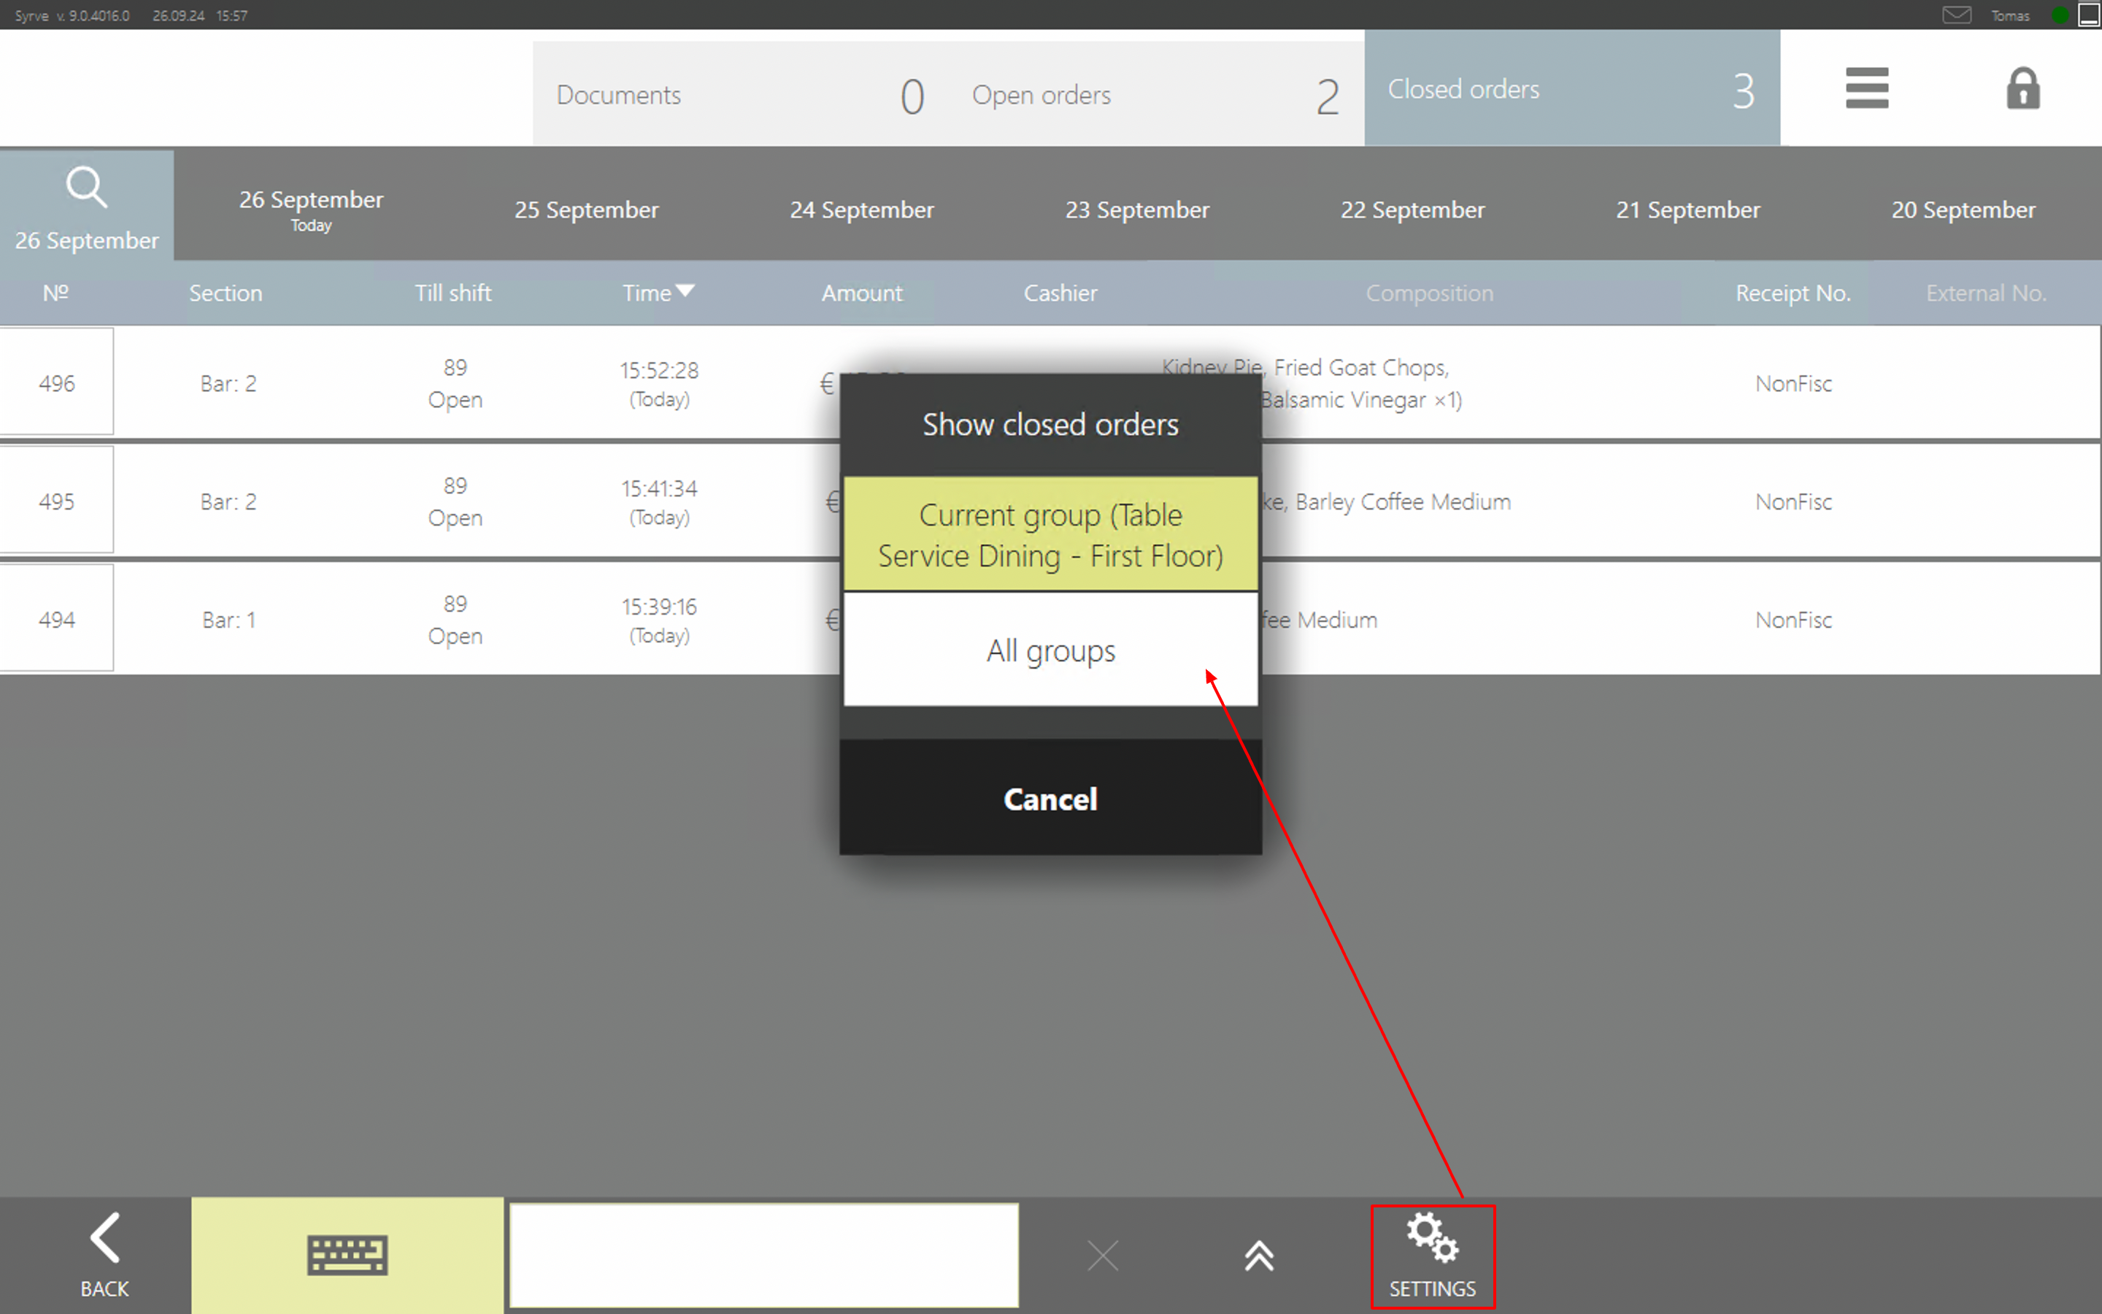Click the lock screen padlock icon

2022,88
